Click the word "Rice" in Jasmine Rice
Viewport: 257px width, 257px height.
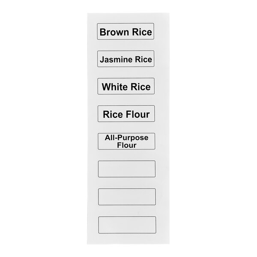coord(143,60)
